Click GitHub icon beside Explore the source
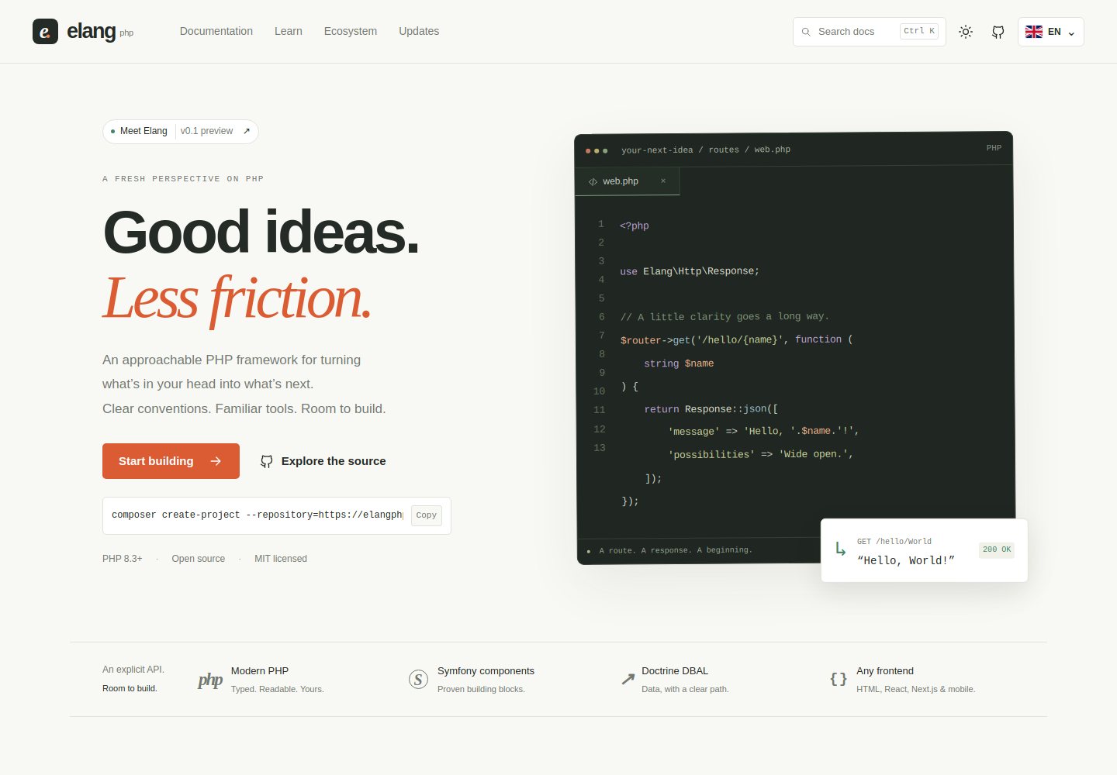The image size is (1117, 775). click(x=267, y=461)
